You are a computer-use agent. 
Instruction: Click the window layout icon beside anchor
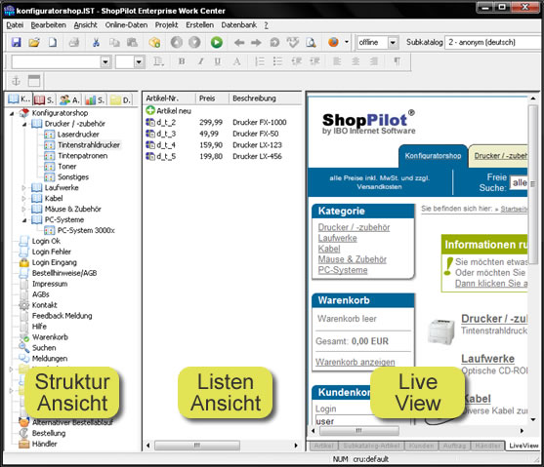(34, 81)
